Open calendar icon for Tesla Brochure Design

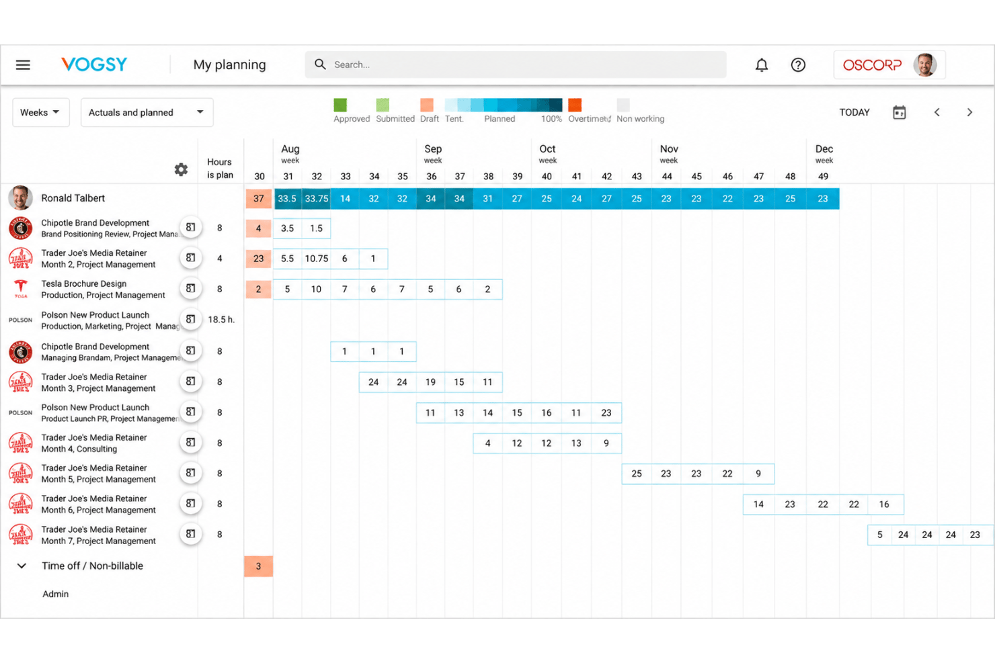tap(191, 289)
